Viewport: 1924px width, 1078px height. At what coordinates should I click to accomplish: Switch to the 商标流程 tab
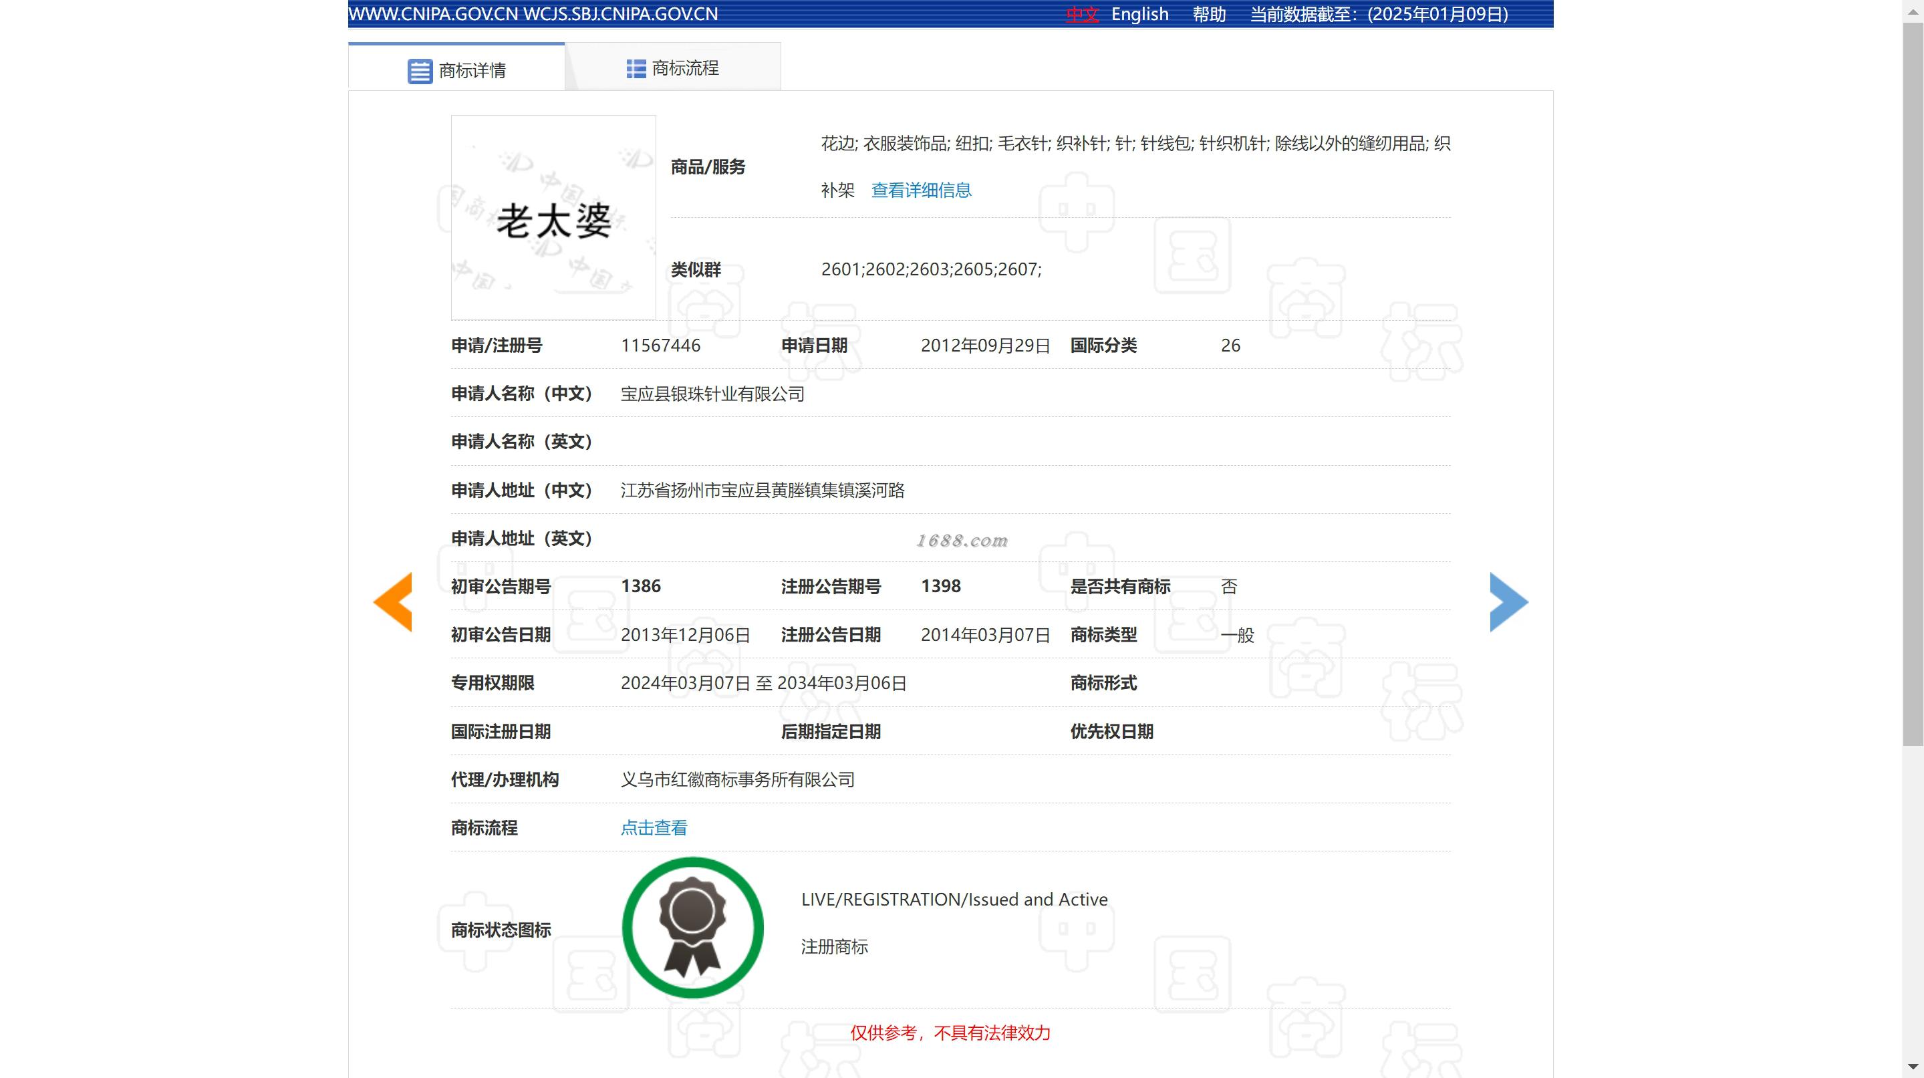pos(685,68)
